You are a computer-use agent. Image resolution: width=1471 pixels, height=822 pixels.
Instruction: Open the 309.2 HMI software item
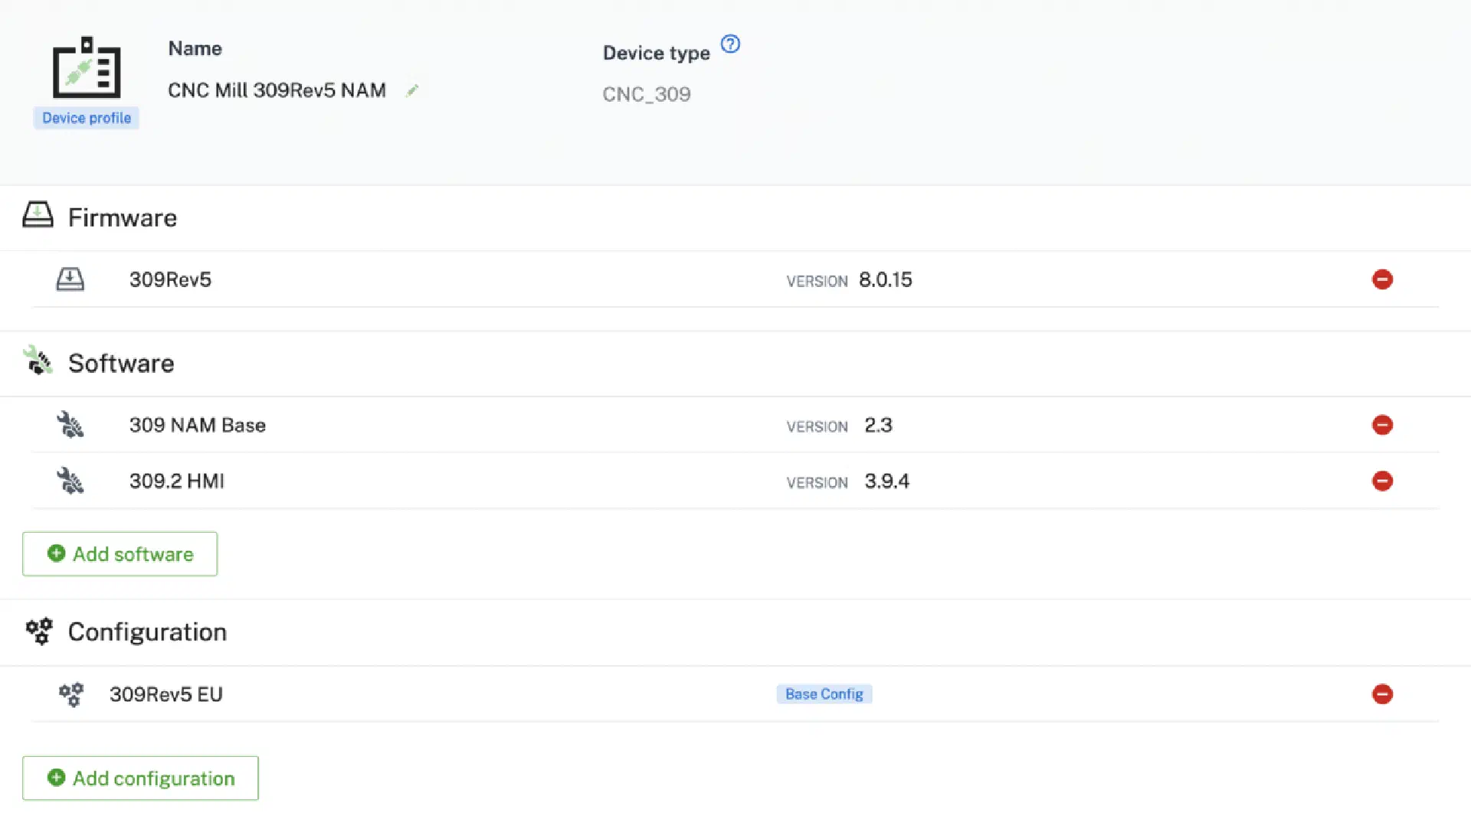[x=176, y=481]
